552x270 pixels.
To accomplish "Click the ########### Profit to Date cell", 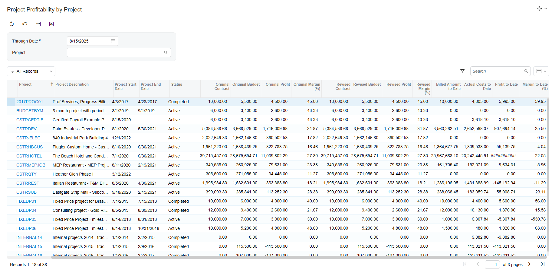I will point(503,156).
